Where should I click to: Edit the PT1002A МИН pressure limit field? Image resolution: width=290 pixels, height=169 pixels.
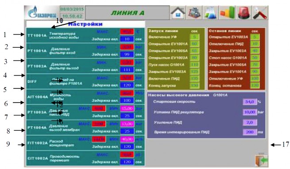coord(127,62)
